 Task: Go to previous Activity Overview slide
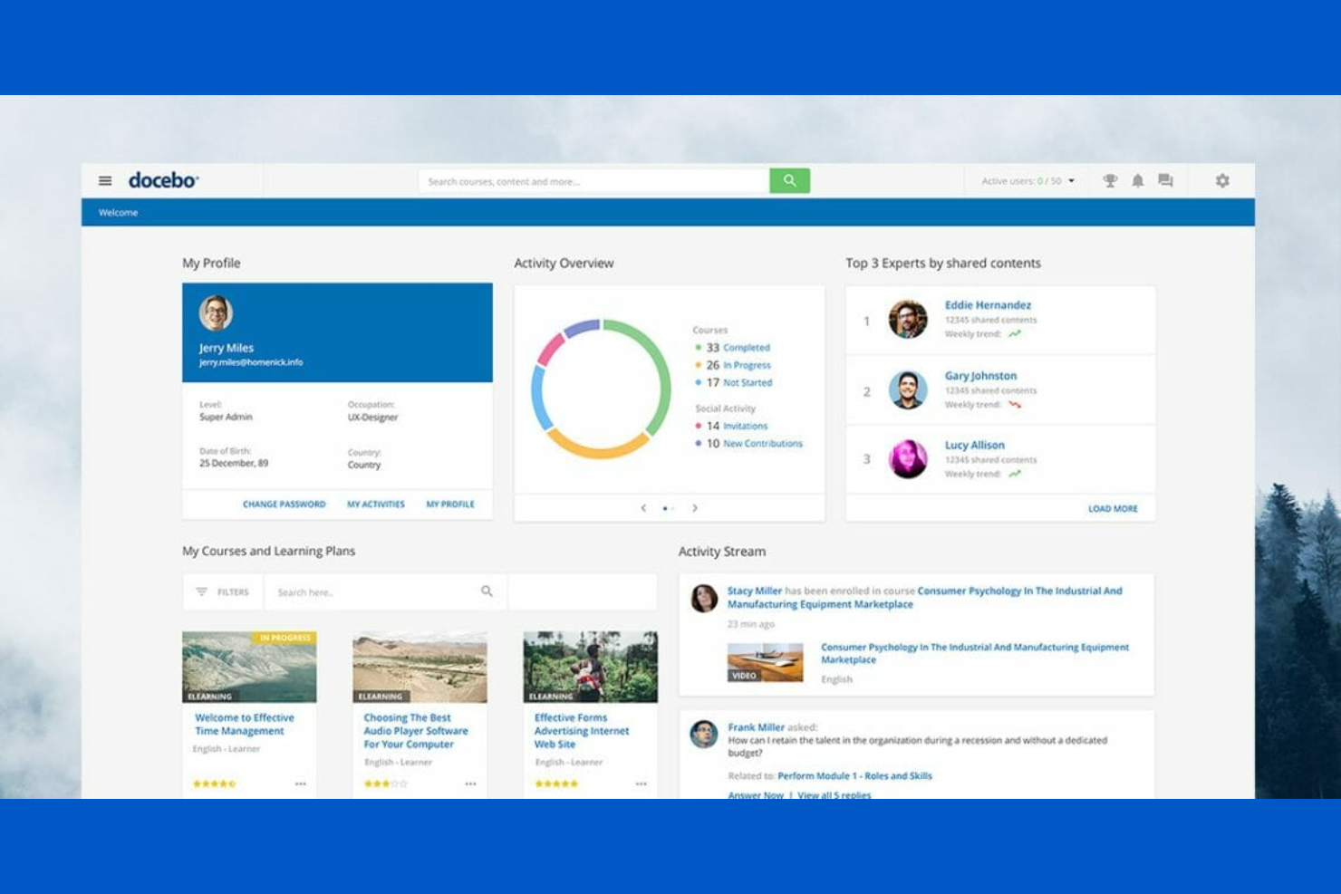643,508
